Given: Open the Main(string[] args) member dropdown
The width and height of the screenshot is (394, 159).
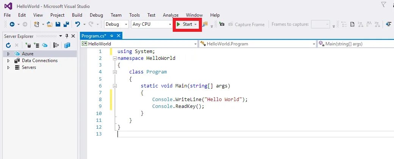Looking at the screenshot, I should tap(356, 44).
